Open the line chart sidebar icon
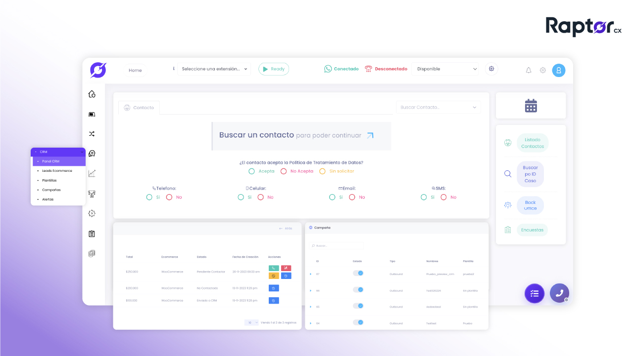This screenshot has height=356, width=634. [x=92, y=173]
